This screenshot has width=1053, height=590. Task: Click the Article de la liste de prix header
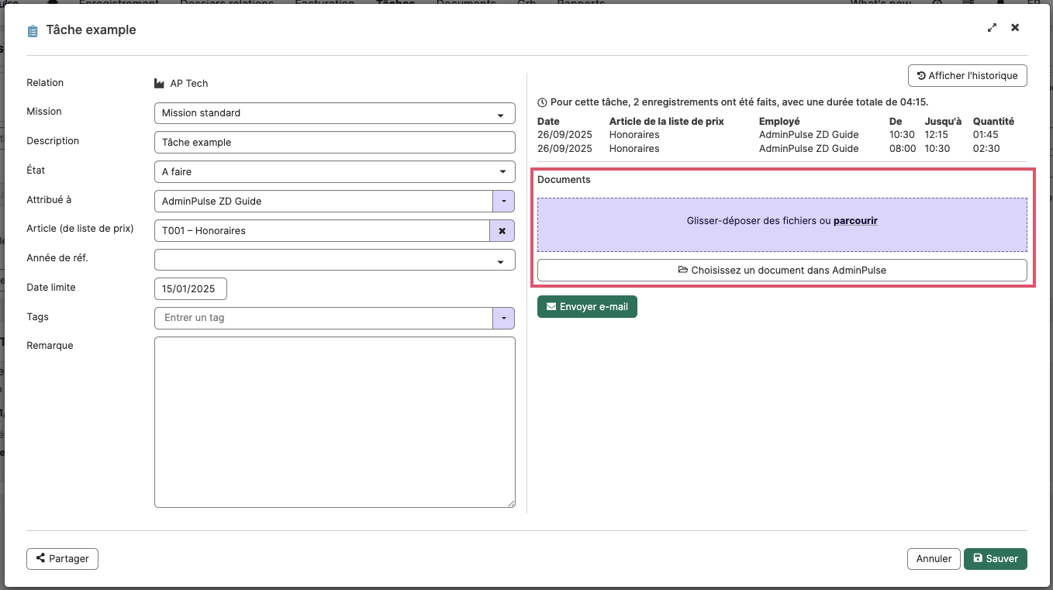point(667,122)
